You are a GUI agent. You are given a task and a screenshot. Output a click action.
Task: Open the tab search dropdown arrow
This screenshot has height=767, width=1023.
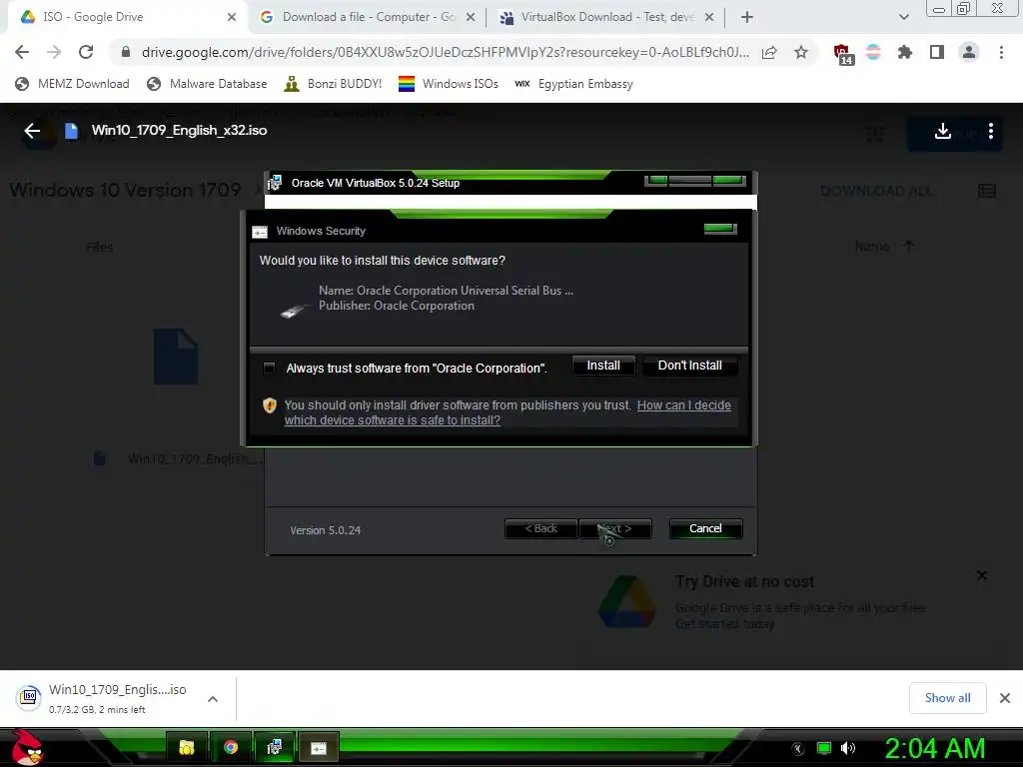pyautogui.click(x=903, y=17)
